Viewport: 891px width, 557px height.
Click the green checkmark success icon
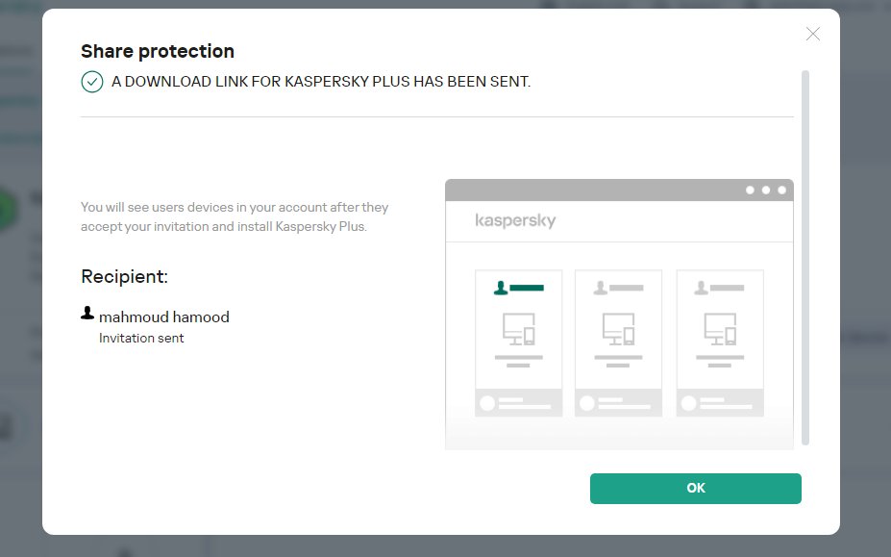91,82
